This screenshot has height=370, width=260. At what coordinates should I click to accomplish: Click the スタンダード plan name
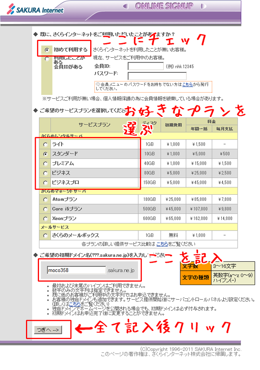65,154
